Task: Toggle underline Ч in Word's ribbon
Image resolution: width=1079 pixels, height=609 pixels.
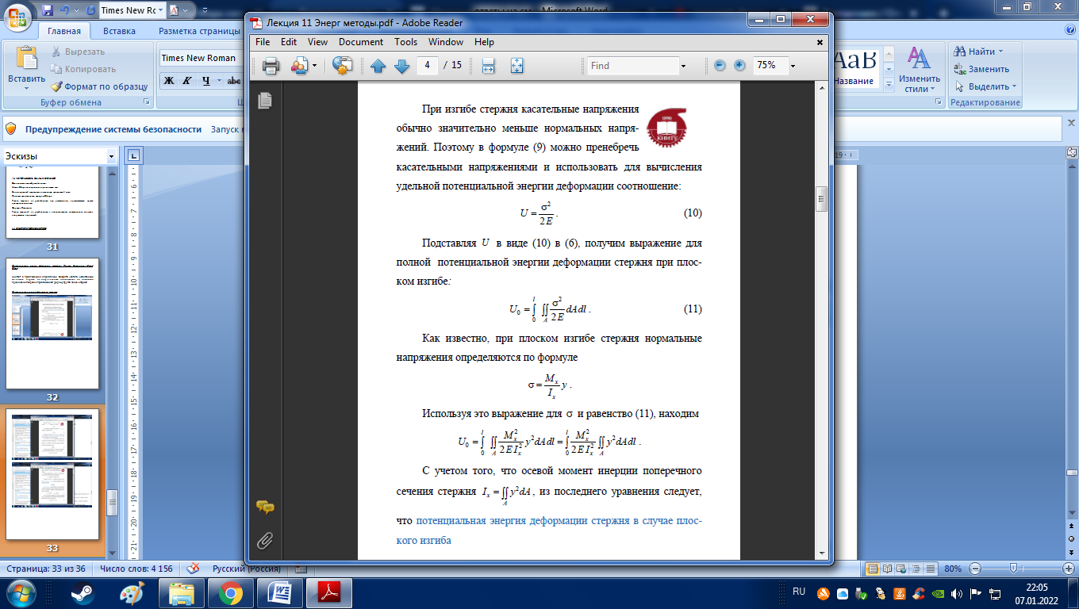Action: (206, 80)
